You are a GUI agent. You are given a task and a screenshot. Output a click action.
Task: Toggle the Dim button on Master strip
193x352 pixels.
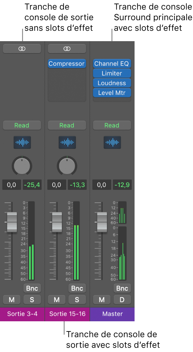point(122,299)
